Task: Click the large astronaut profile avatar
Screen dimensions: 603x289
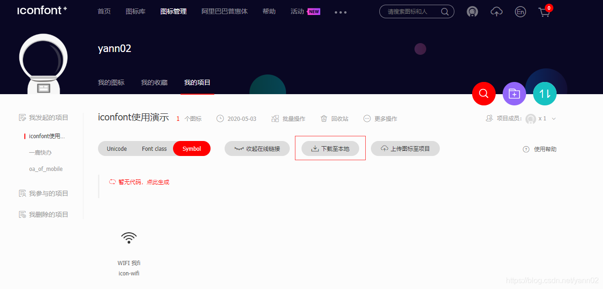Action: pyautogui.click(x=43, y=64)
